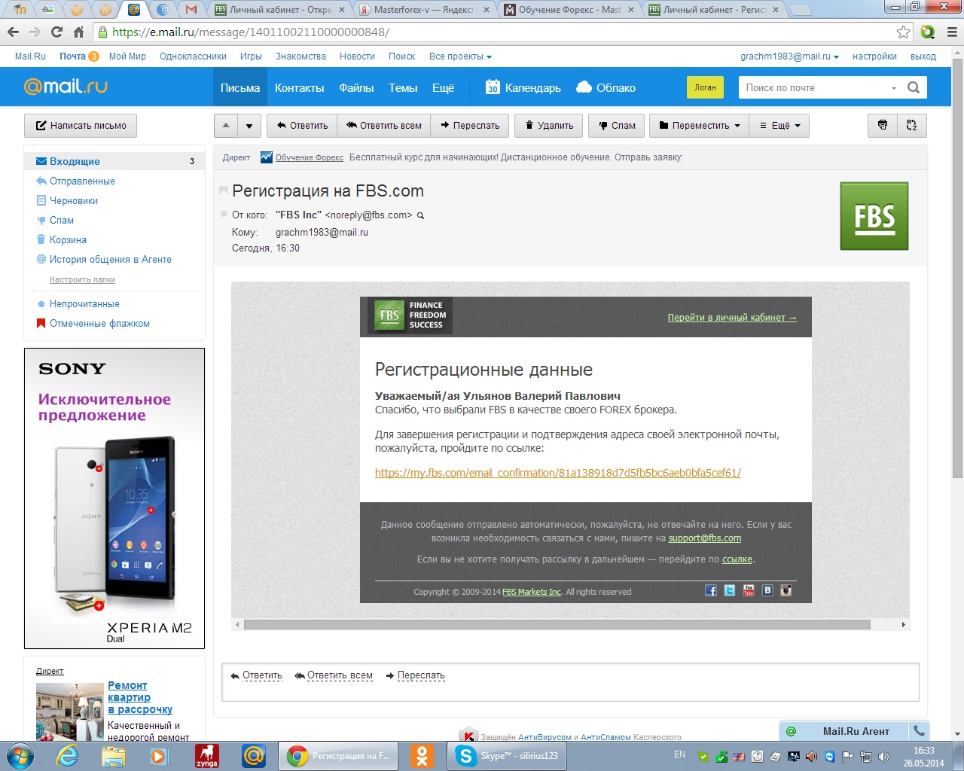964x771 pixels.
Task: Click the Facebook icon in the email footer
Action: [710, 590]
